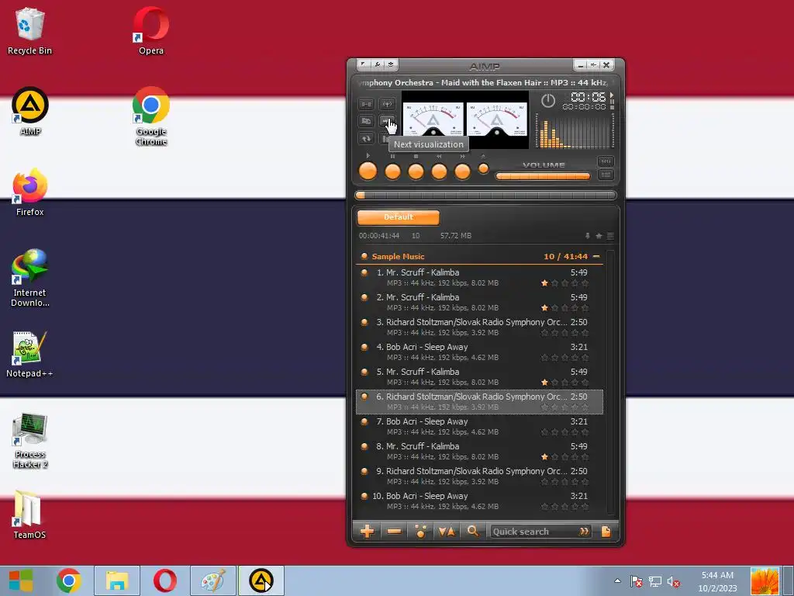Click the pin/queue icon in playlist header
Image resolution: width=794 pixels, height=596 pixels.
pyautogui.click(x=588, y=236)
